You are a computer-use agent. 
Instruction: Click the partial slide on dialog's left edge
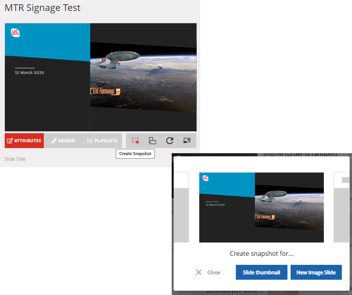tap(181, 208)
